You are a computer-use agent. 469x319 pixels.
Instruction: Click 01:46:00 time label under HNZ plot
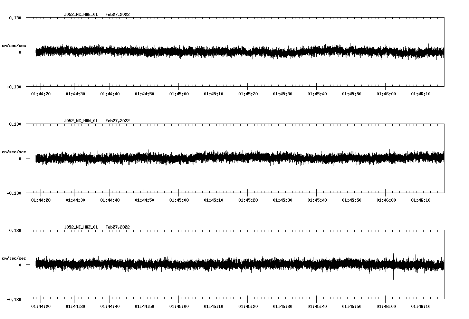click(386, 307)
